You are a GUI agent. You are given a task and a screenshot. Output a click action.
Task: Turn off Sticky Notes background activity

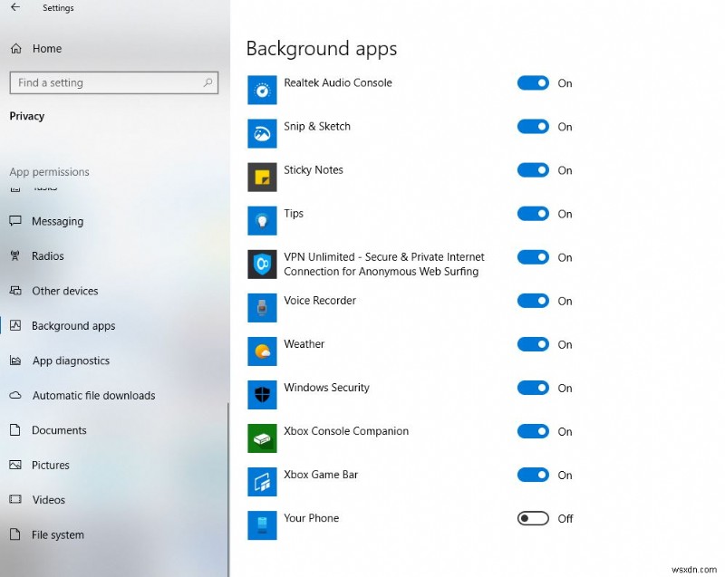(x=534, y=170)
